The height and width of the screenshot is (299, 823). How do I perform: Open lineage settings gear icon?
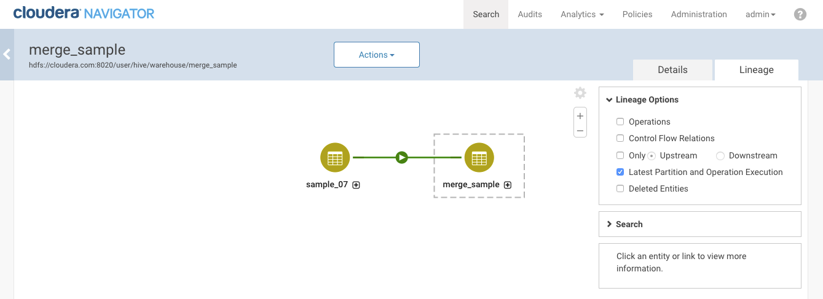tap(580, 93)
